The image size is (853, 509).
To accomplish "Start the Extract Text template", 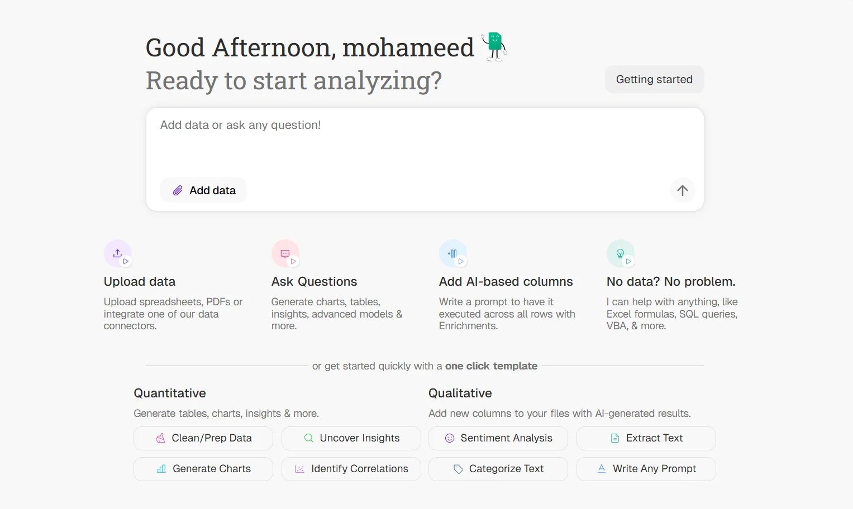I will pyautogui.click(x=646, y=438).
